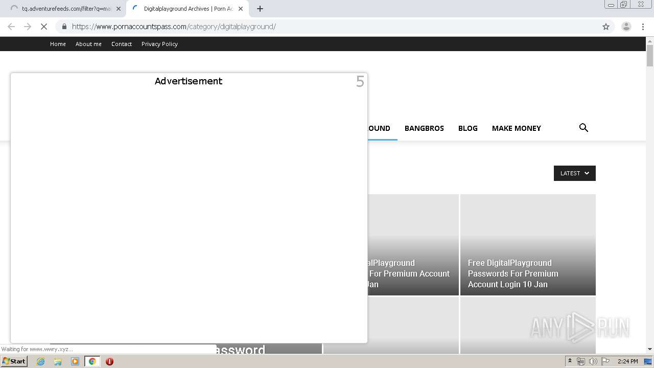Open the network tray icon

(x=581, y=361)
